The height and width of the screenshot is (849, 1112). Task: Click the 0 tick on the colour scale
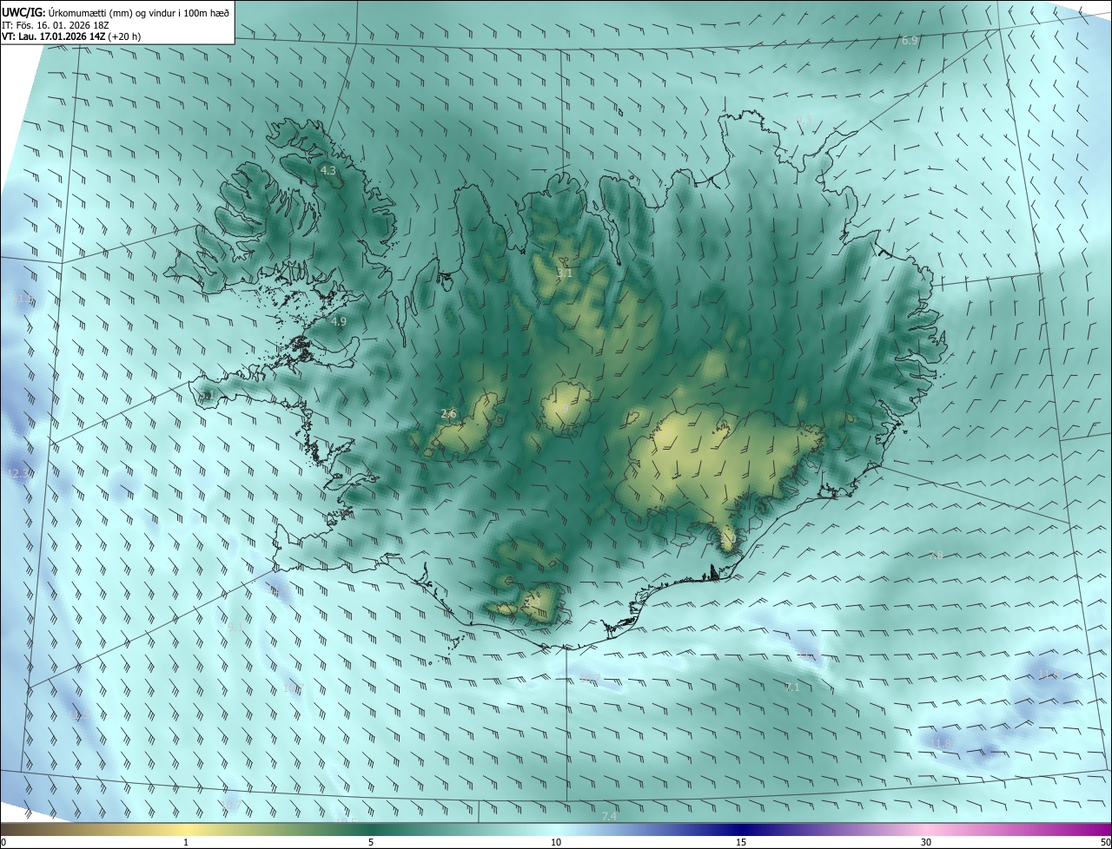(3, 842)
